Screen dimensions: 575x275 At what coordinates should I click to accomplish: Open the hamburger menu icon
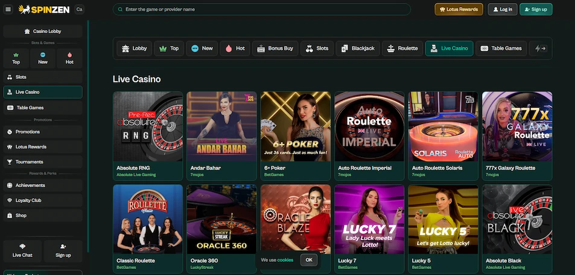(x=8, y=10)
